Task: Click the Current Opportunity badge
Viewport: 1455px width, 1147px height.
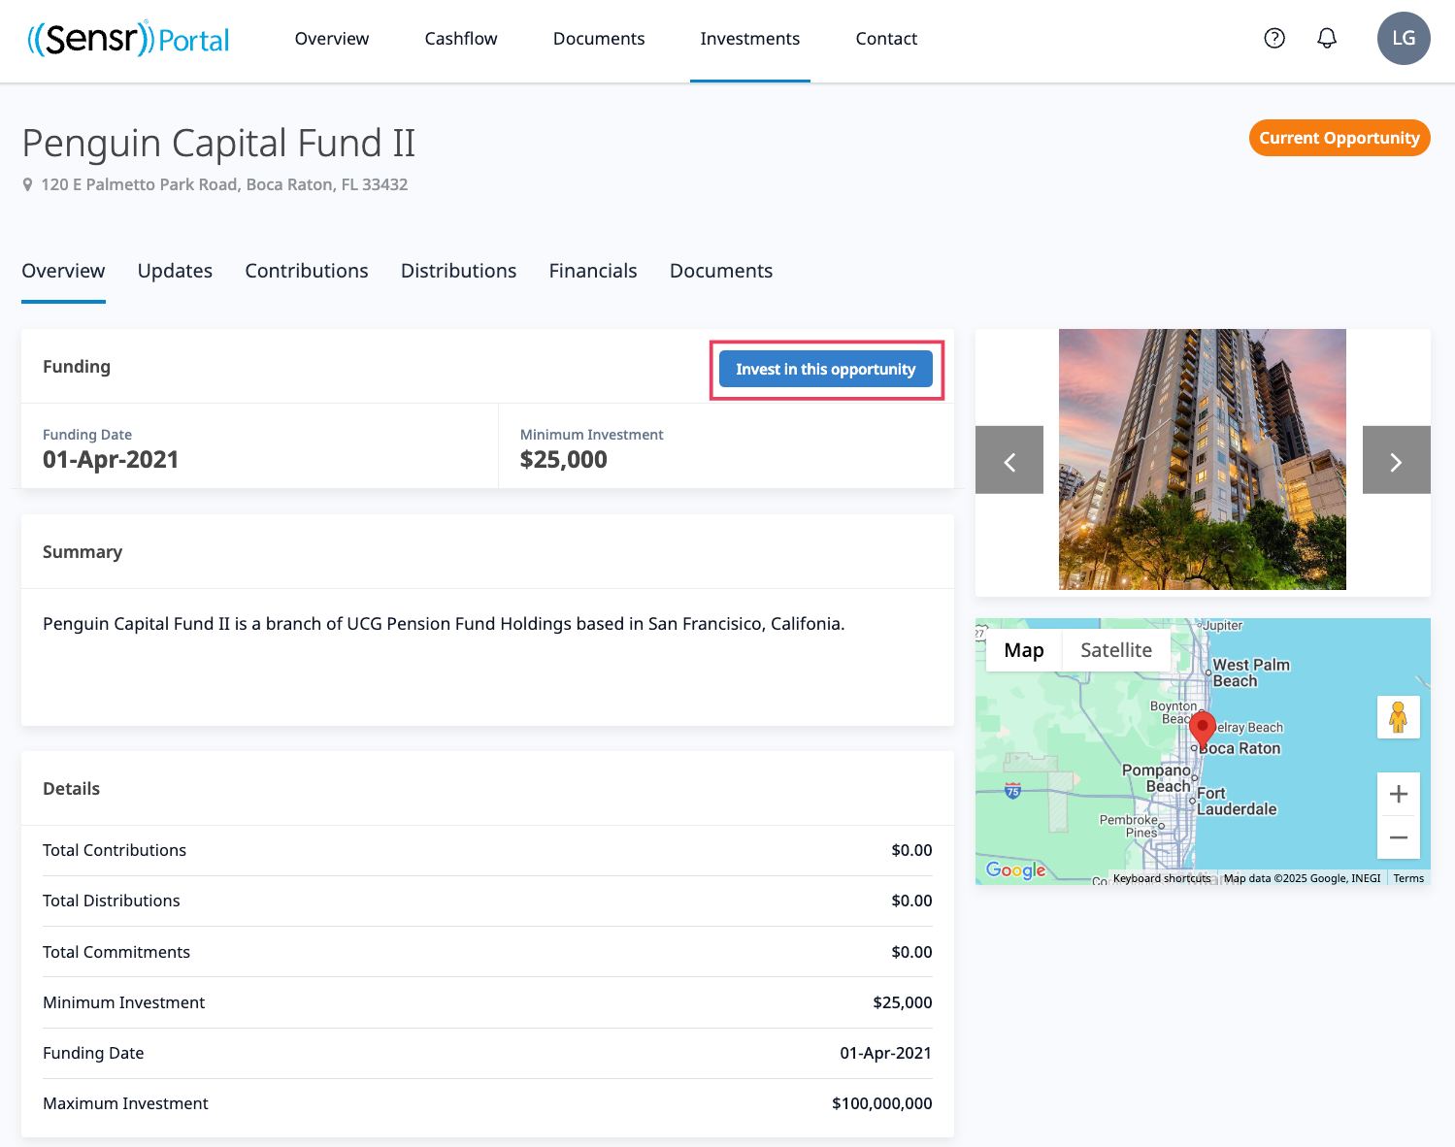Action: [x=1339, y=138]
